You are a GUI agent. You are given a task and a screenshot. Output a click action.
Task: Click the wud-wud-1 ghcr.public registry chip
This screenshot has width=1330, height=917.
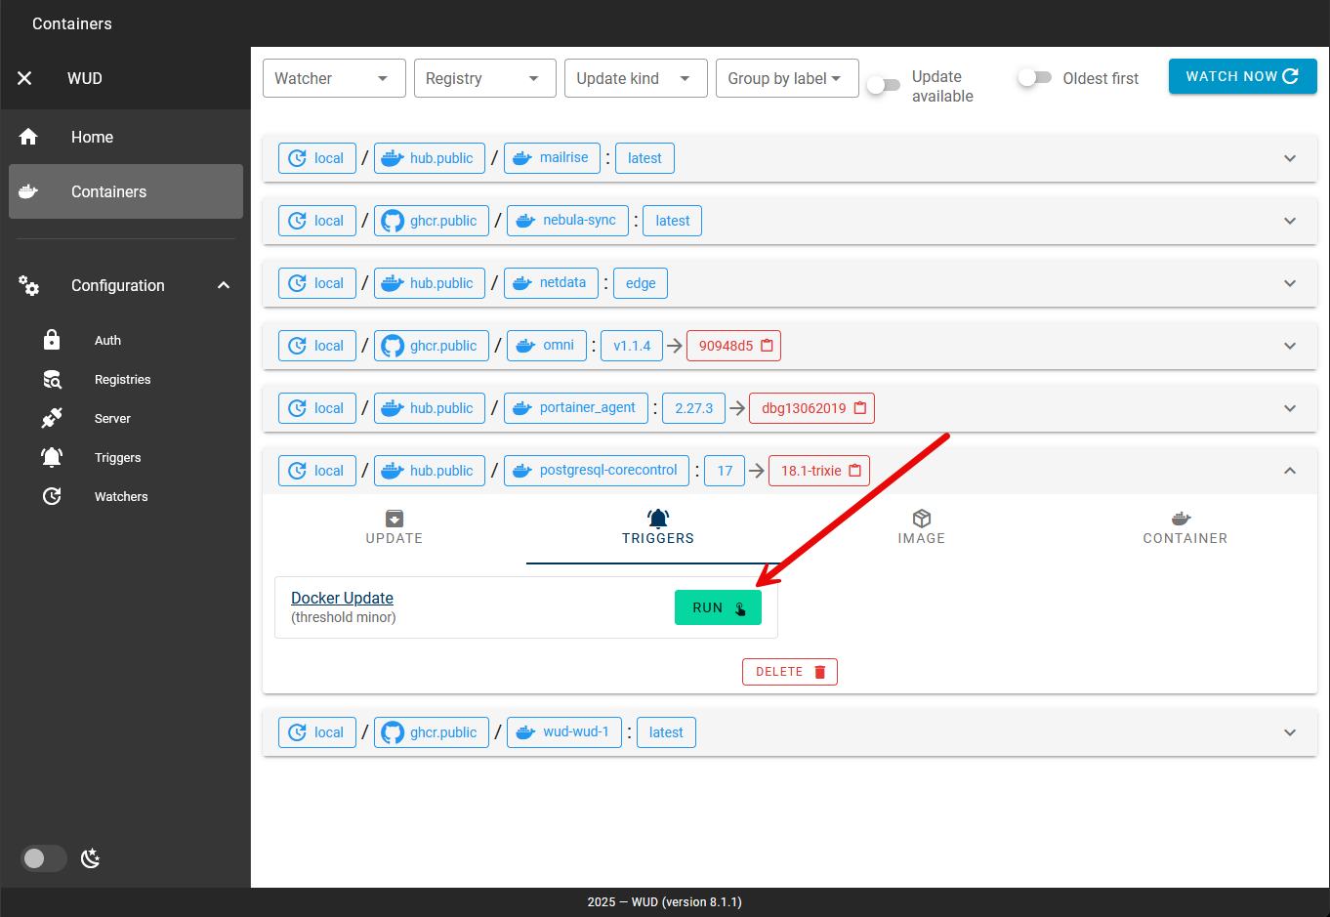point(432,732)
